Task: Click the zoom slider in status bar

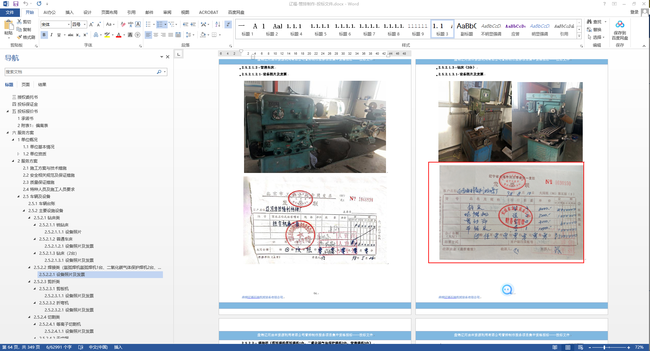Action: (604, 347)
